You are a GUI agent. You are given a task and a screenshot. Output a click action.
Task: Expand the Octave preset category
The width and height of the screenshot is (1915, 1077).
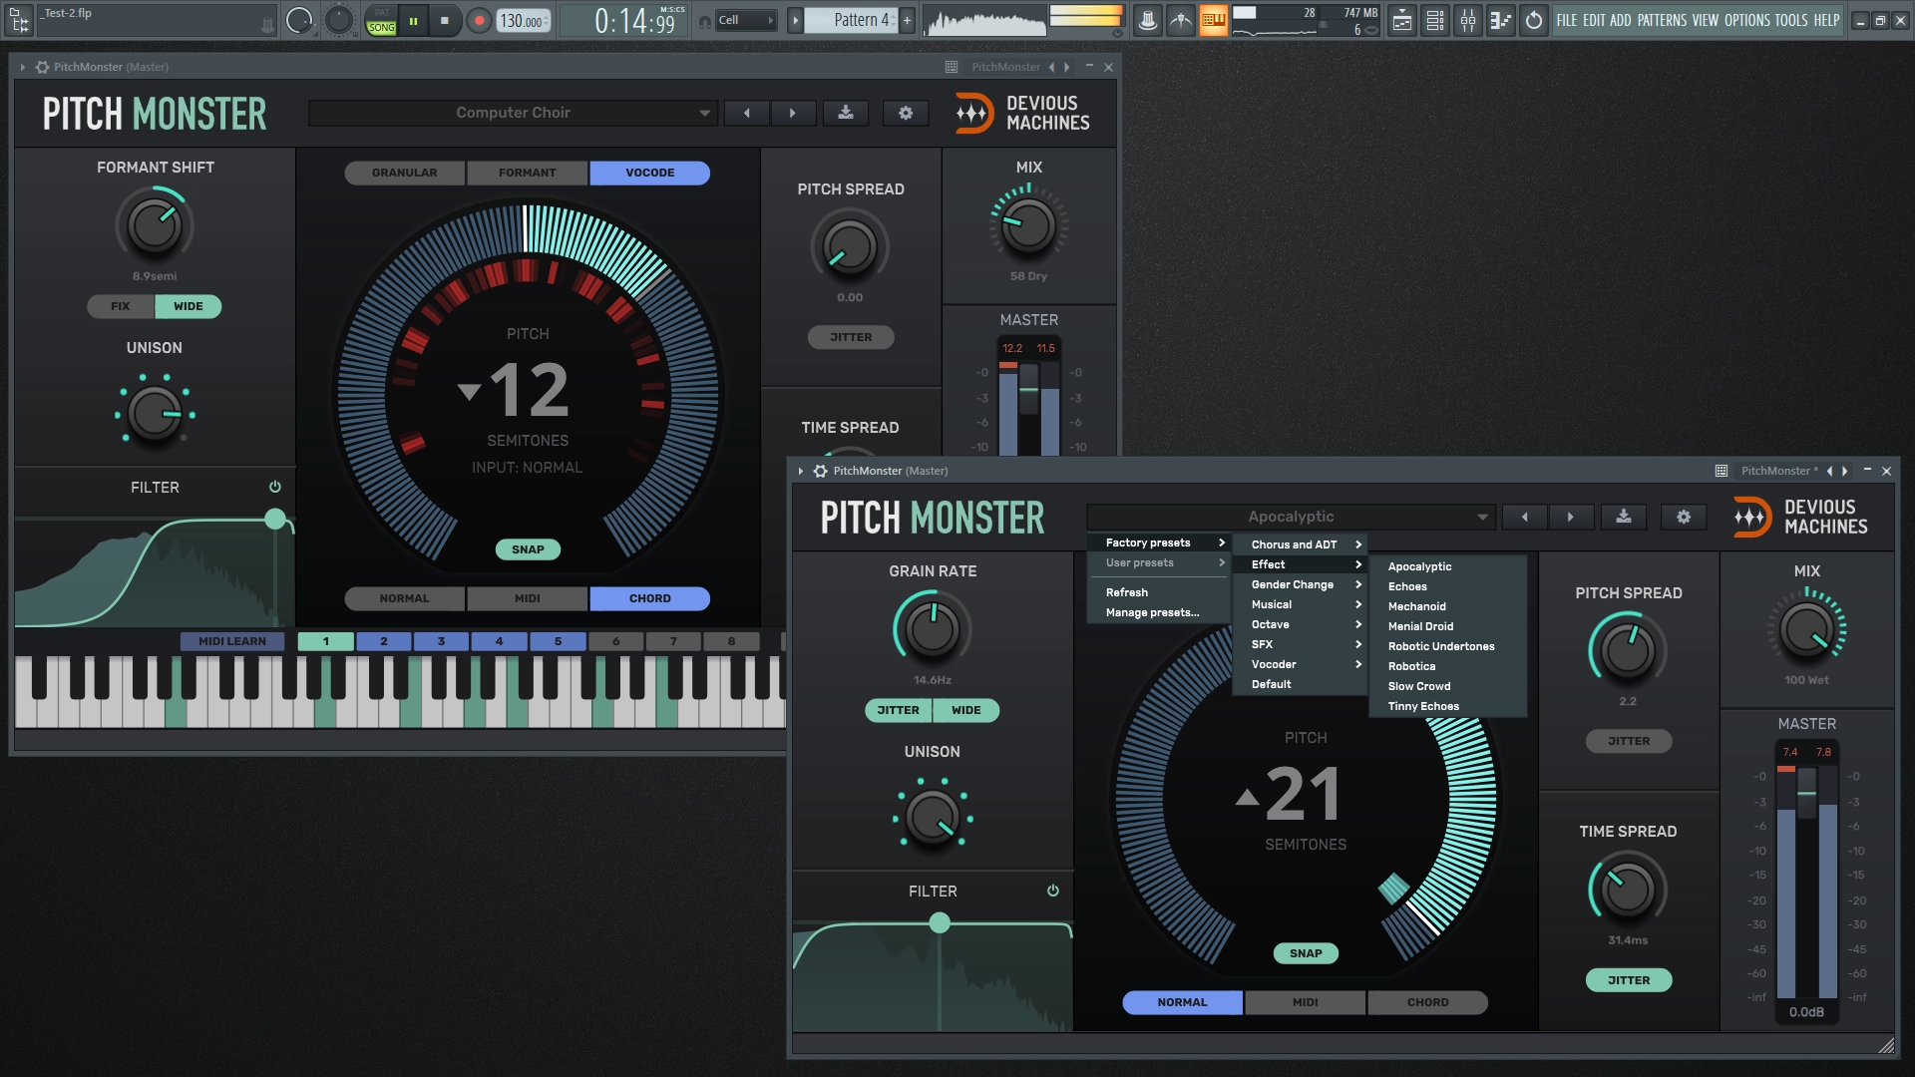coord(1301,624)
